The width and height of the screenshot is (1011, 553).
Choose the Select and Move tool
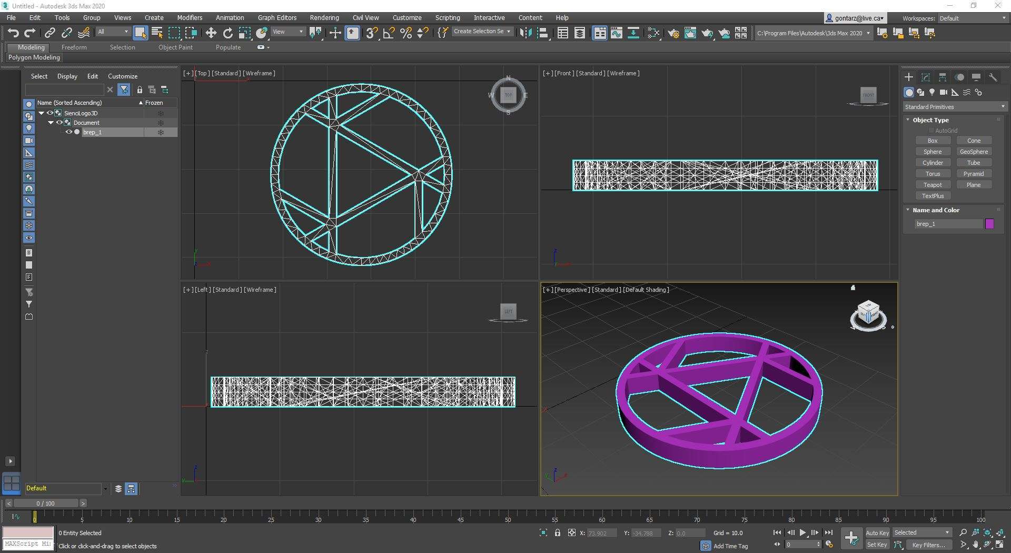pyautogui.click(x=211, y=33)
